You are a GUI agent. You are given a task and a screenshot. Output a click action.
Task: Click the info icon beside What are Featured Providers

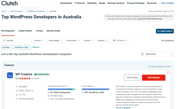click(x=149, y=66)
